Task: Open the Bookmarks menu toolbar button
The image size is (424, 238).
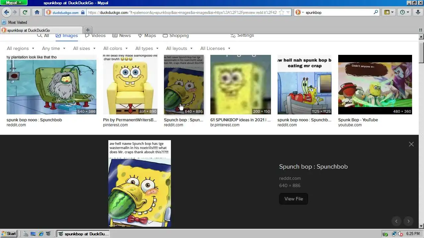Action: (389, 12)
